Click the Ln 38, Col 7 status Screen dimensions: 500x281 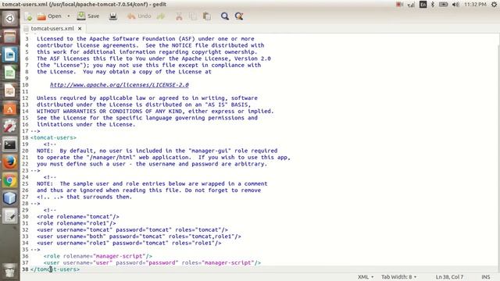pos(449,277)
